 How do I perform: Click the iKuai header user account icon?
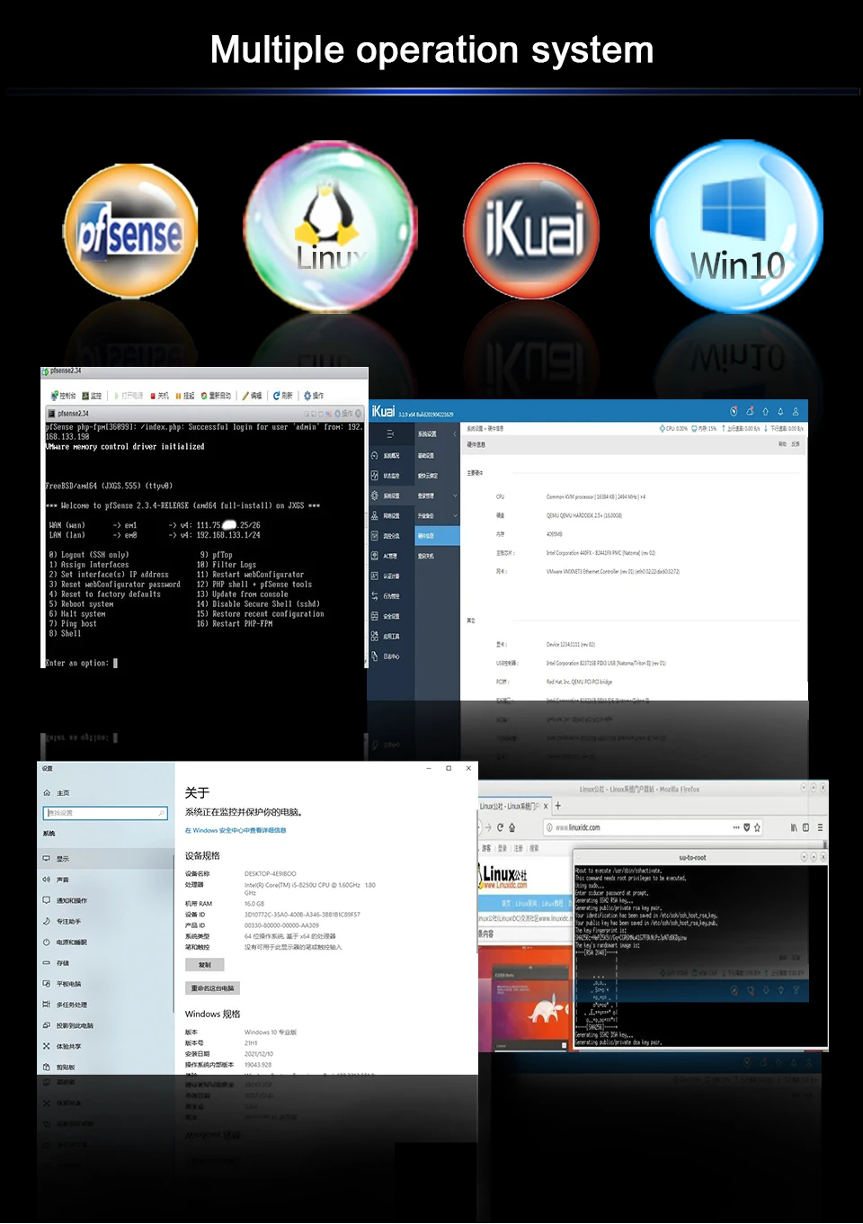tap(795, 411)
